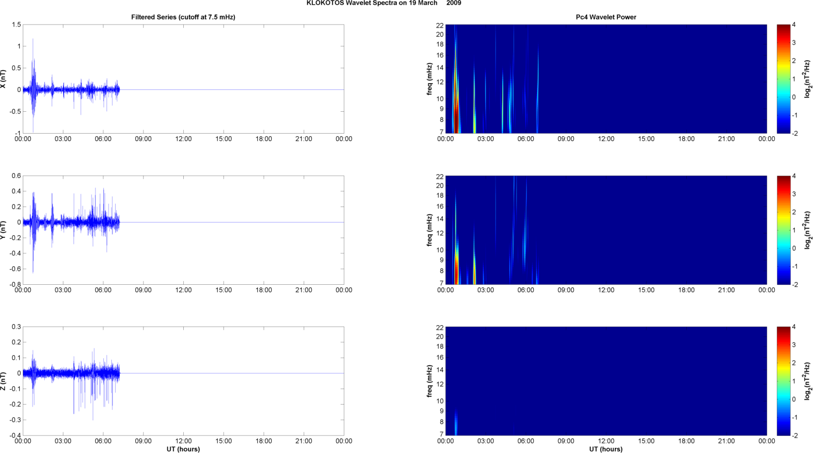
Task: Click UT (hours) label under bottom spectrogram
Action: click(606, 449)
